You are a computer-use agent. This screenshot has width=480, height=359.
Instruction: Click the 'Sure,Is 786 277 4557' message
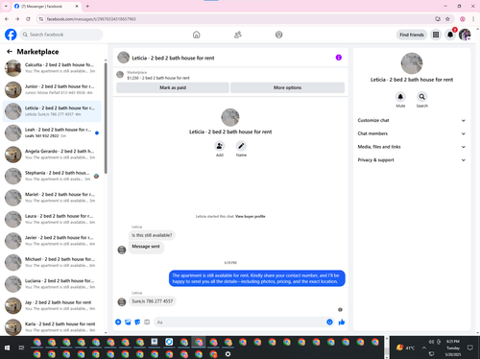[x=153, y=301]
